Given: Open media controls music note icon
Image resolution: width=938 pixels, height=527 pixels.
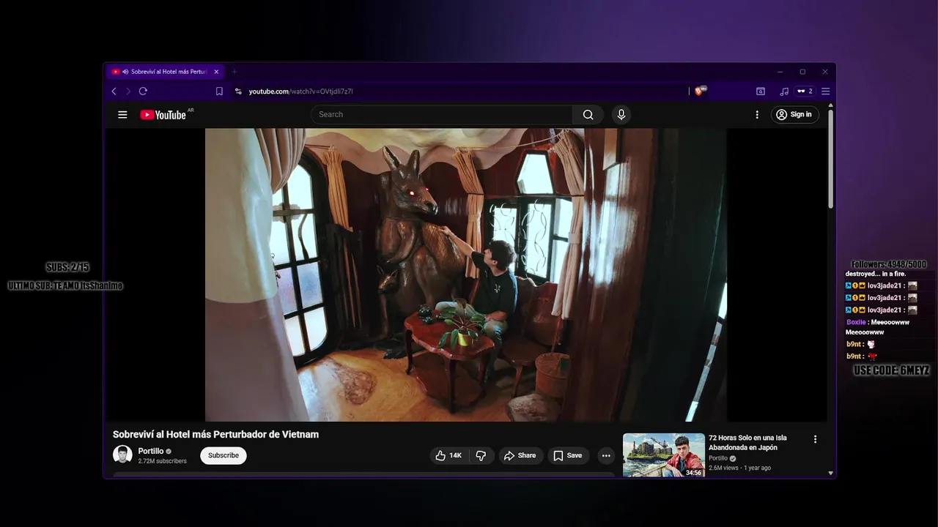Looking at the screenshot, I should point(784,91).
